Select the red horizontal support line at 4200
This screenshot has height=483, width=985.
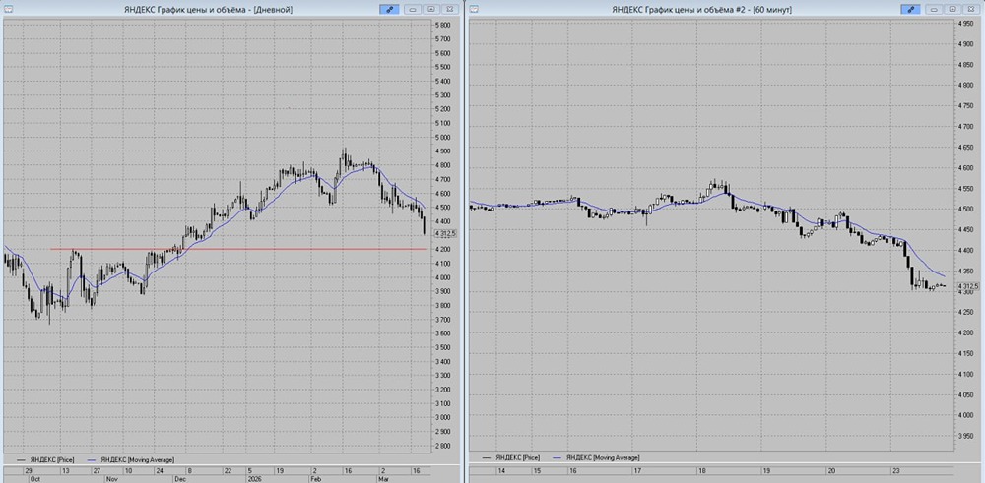click(238, 249)
